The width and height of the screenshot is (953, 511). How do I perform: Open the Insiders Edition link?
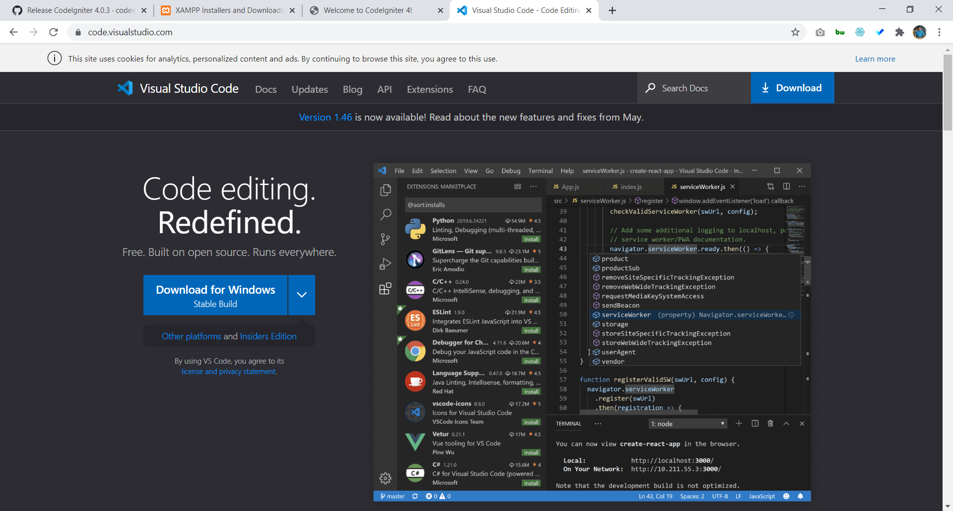point(268,336)
